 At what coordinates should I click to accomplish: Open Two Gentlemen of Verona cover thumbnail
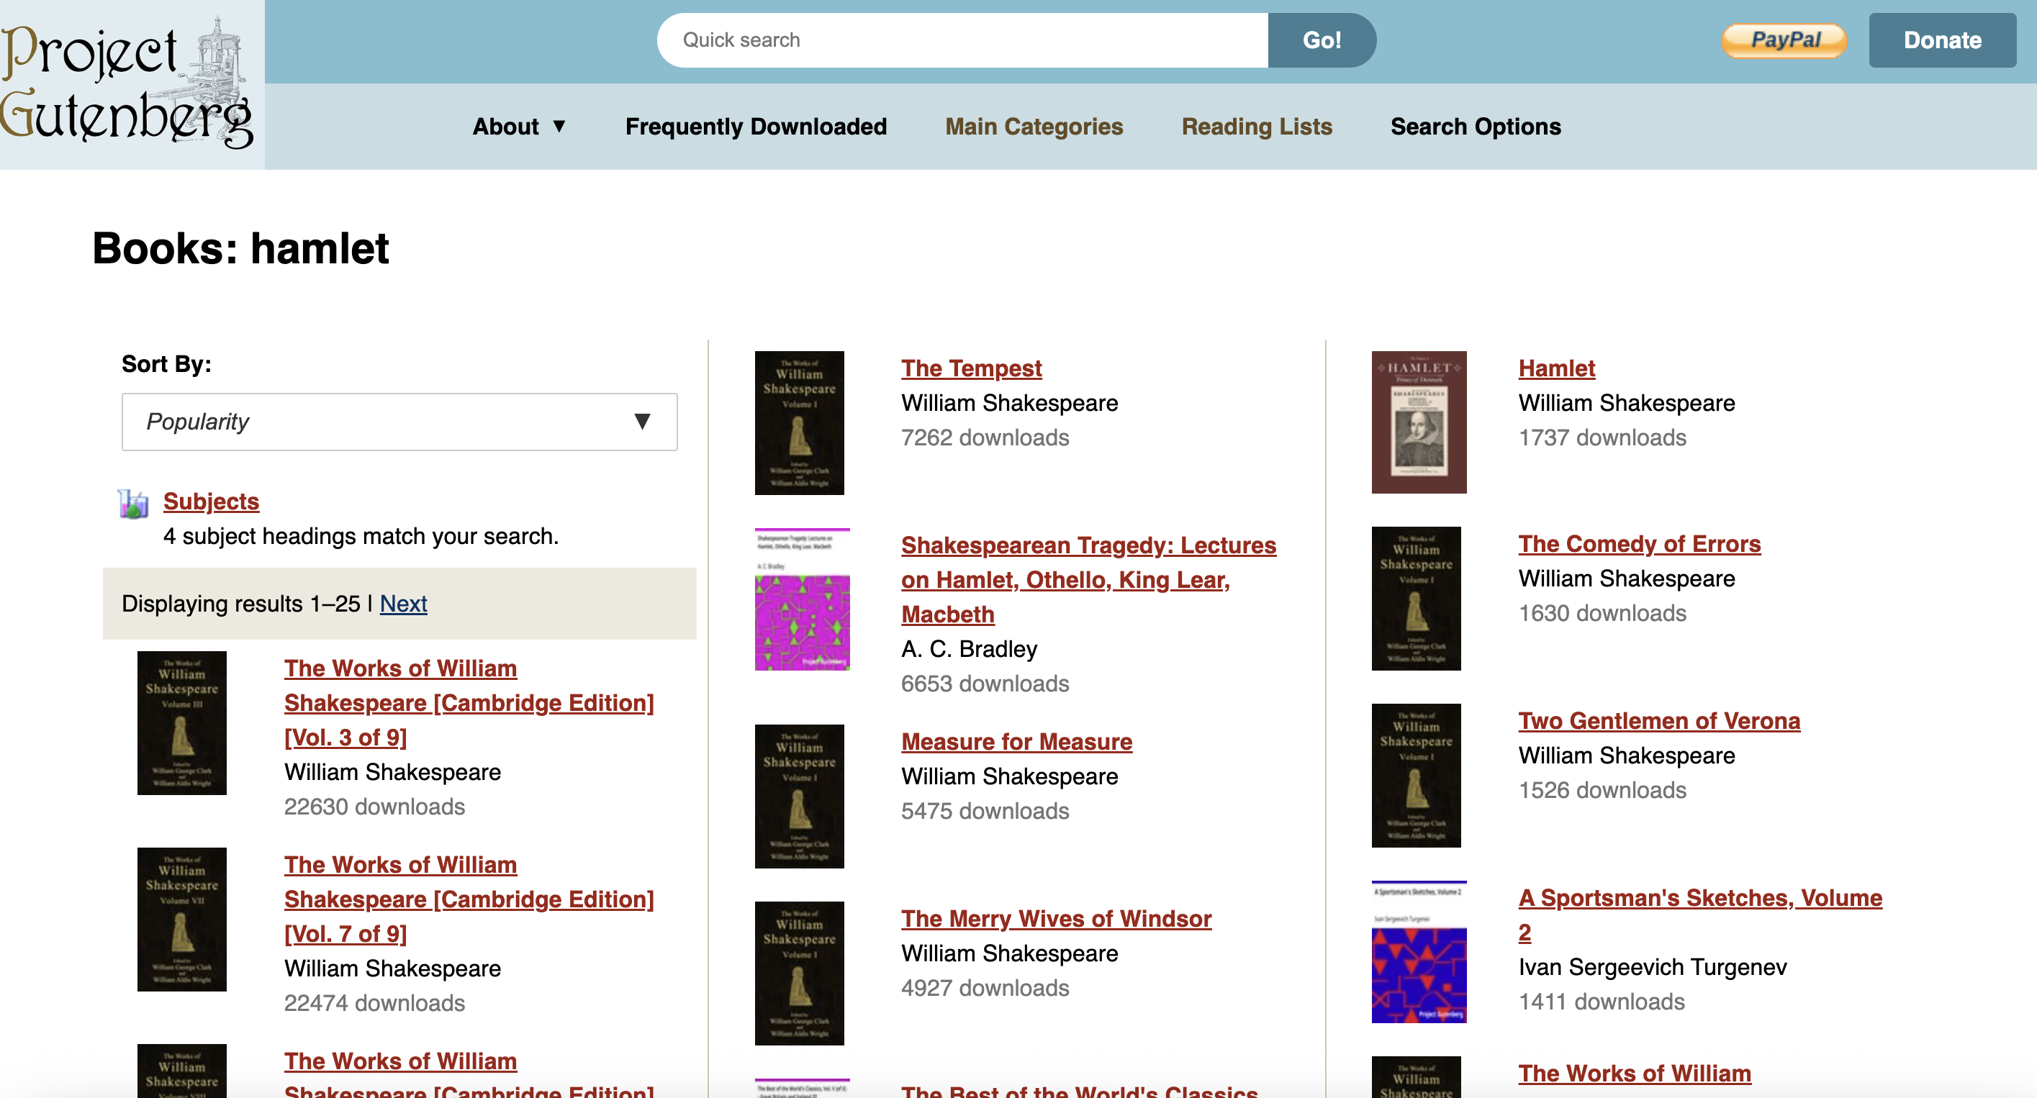pos(1417,776)
